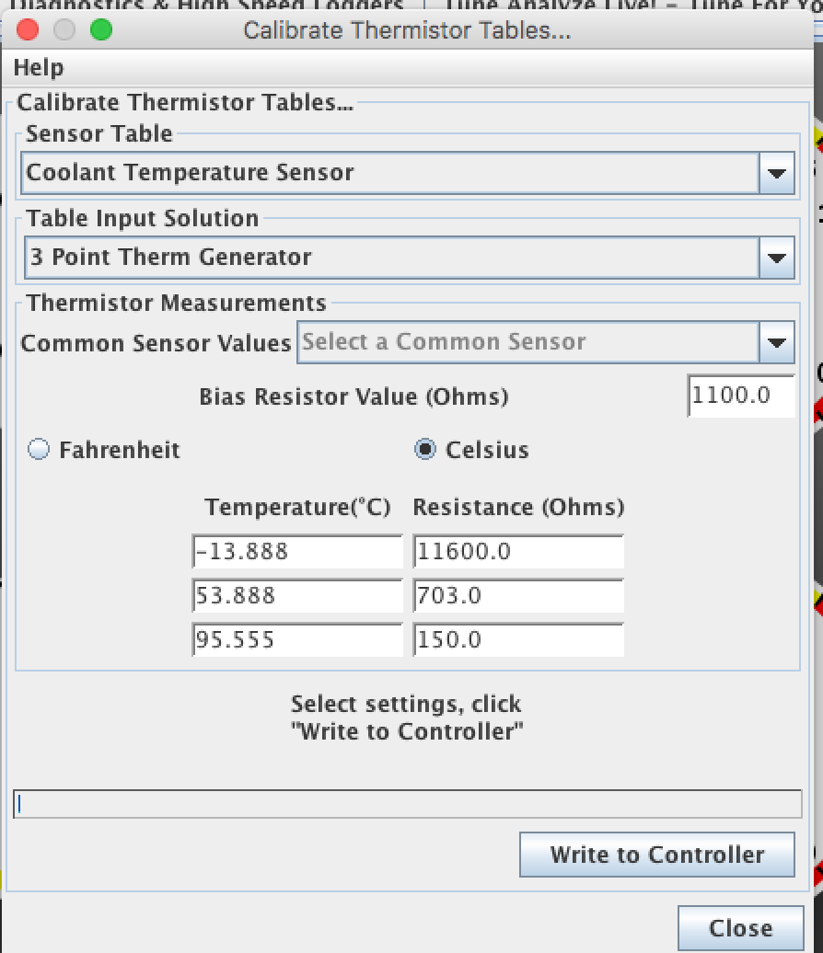Click the Close button at bottom

click(739, 927)
